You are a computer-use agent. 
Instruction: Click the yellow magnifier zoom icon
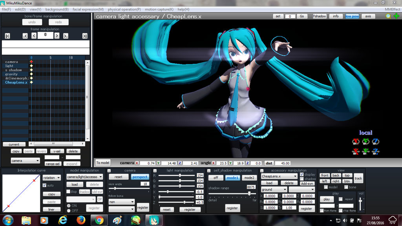[x=388, y=16]
